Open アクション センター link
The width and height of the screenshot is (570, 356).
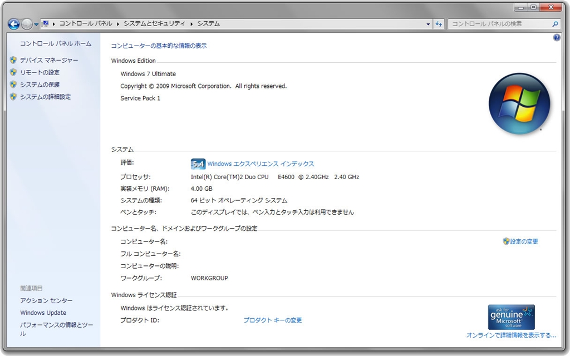click(x=46, y=301)
